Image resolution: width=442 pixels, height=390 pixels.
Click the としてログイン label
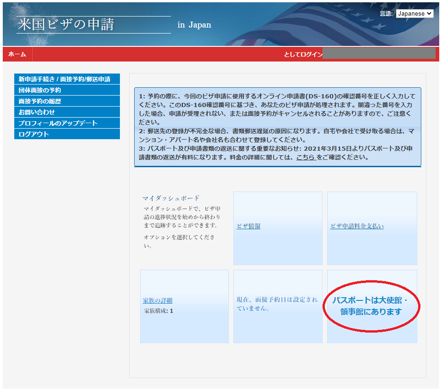click(x=303, y=54)
